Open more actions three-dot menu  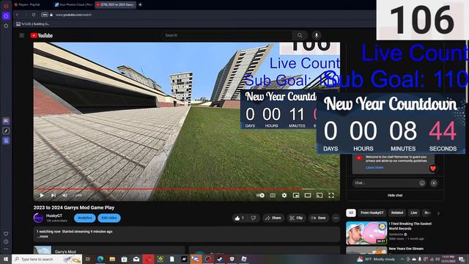[x=336, y=218]
